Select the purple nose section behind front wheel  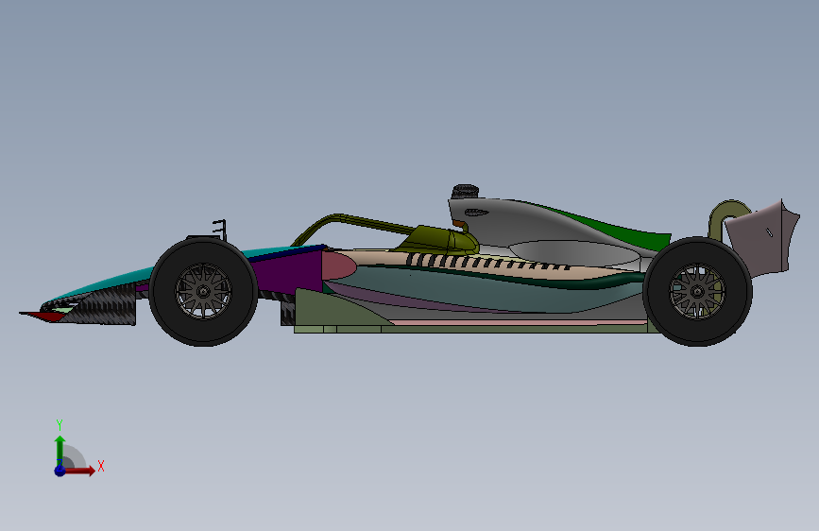[x=290, y=273]
